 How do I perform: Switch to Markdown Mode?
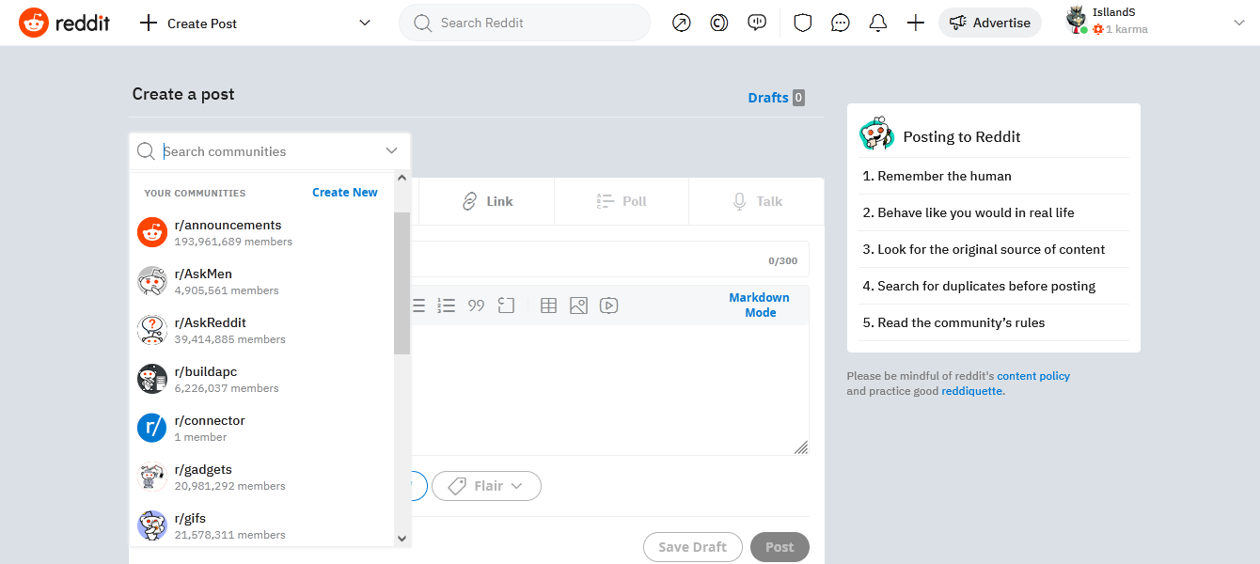[760, 305]
